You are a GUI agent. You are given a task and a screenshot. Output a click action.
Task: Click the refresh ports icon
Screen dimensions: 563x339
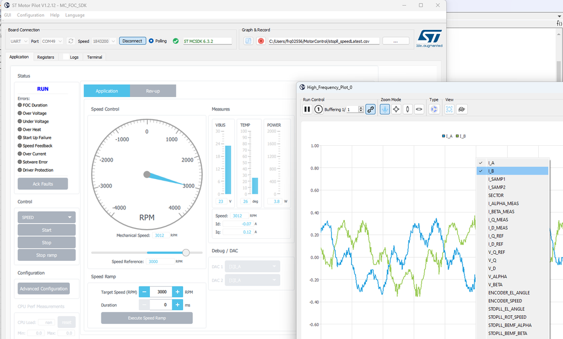71,41
